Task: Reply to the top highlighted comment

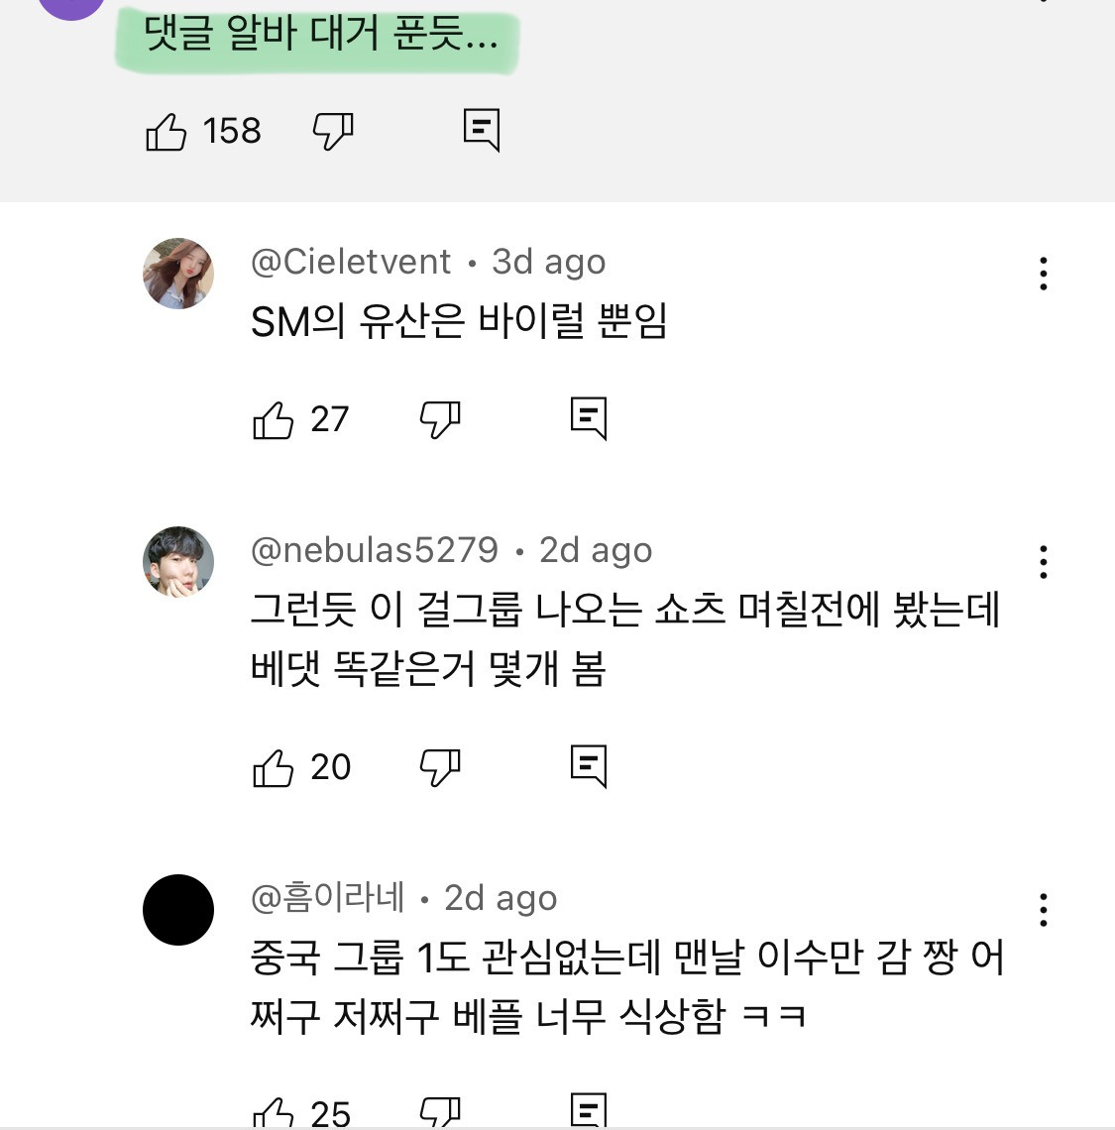Action: coord(482,130)
